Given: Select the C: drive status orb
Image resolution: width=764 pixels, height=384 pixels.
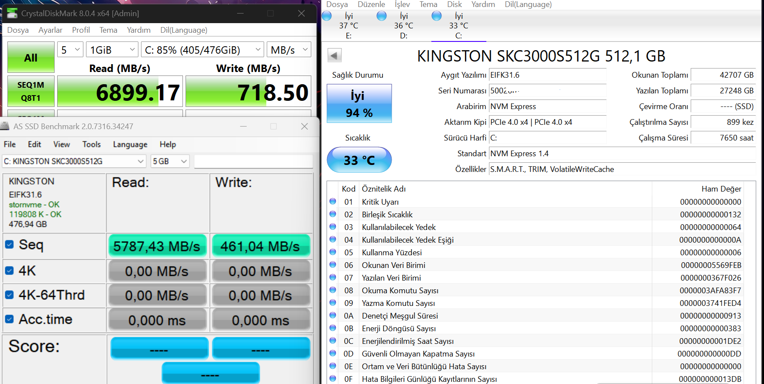Looking at the screenshot, I should [x=437, y=16].
